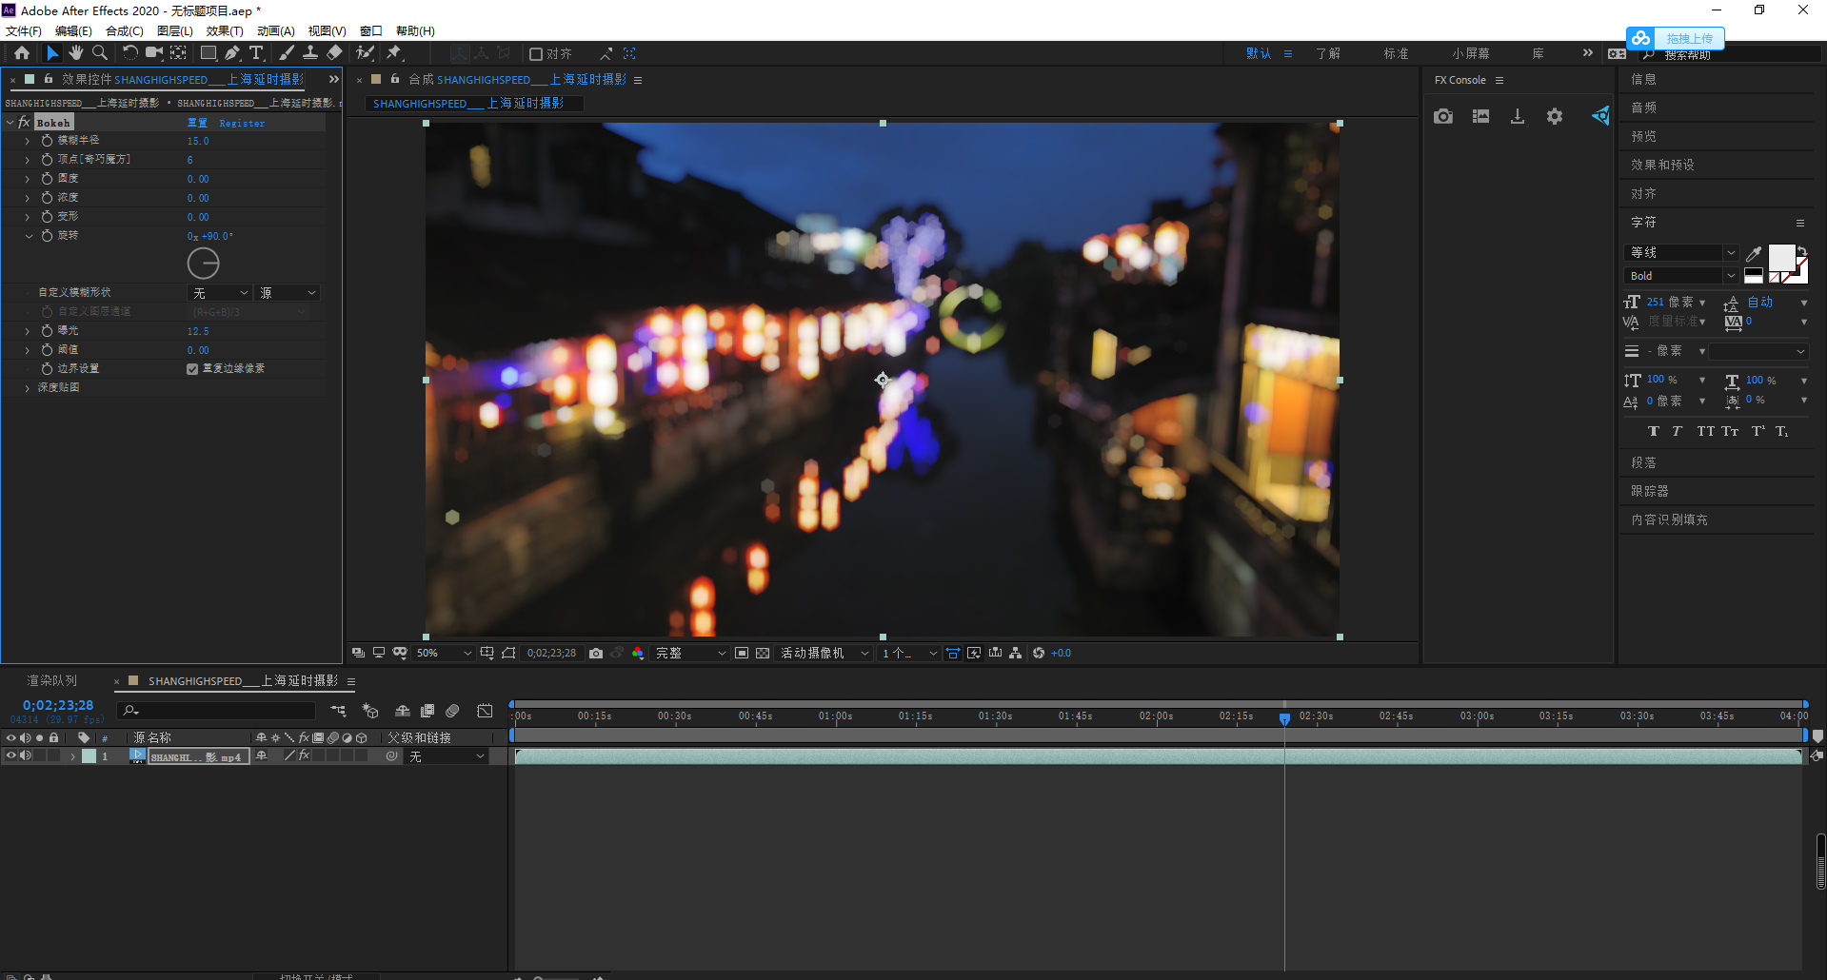Select the Camera tool
Viewport: 1827px width, 980px height.
(153, 53)
